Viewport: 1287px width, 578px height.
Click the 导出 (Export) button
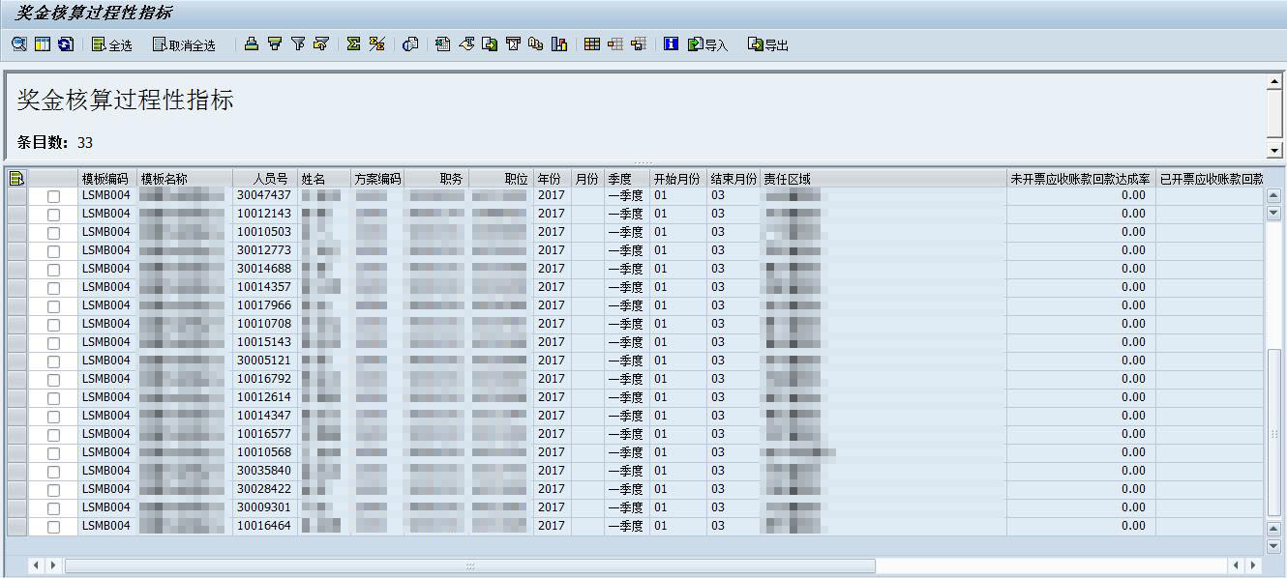pyautogui.click(x=768, y=44)
